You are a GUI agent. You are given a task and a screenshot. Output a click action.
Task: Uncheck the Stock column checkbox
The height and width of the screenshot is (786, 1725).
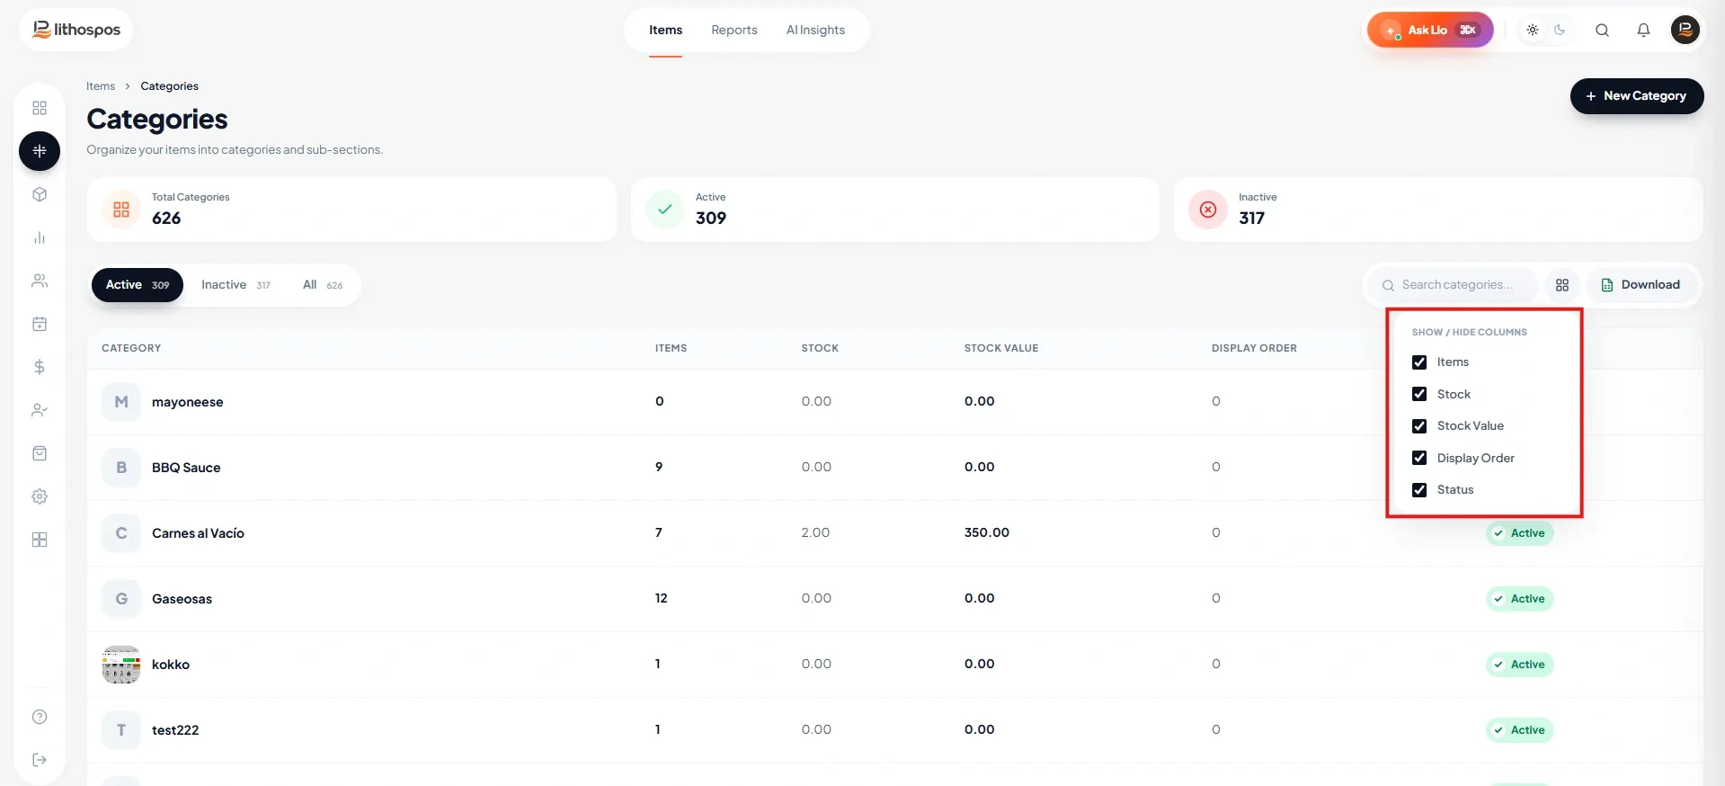pos(1419,394)
